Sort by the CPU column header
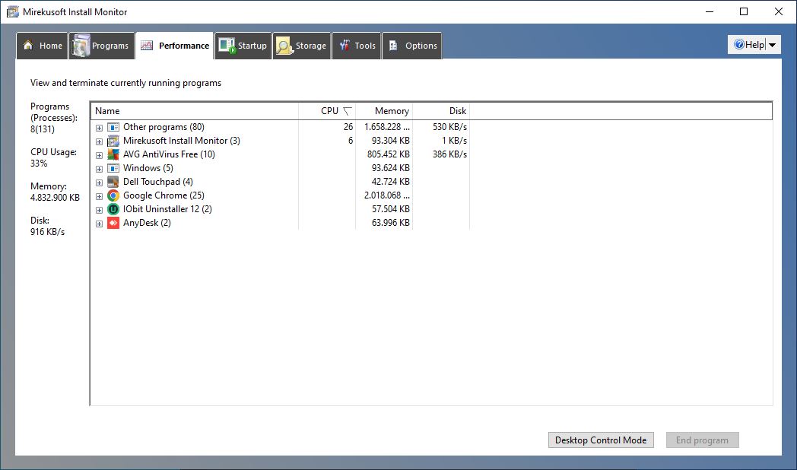 [327, 111]
